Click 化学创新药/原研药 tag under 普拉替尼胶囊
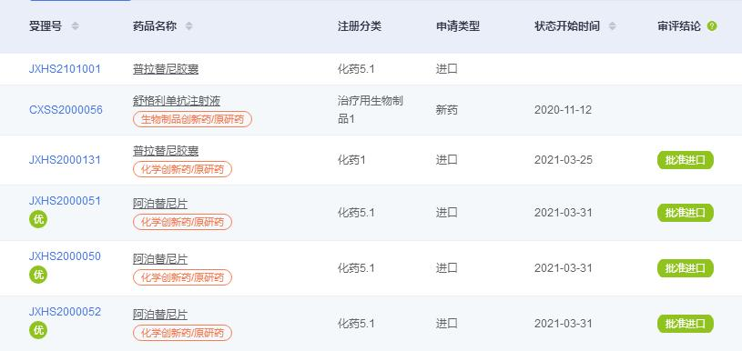The height and width of the screenshot is (351, 742). click(x=183, y=169)
